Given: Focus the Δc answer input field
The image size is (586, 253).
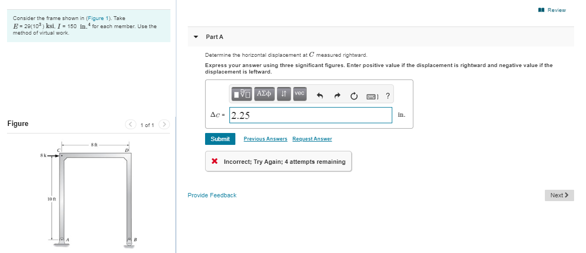Looking at the screenshot, I should (311, 115).
